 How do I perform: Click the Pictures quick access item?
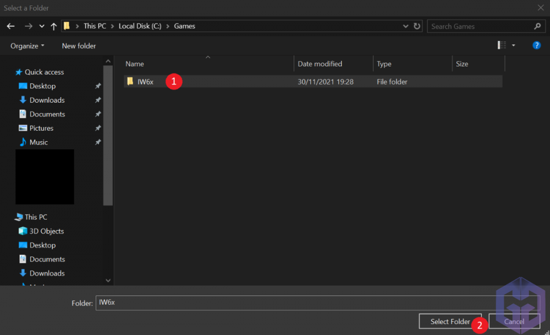[x=41, y=128]
